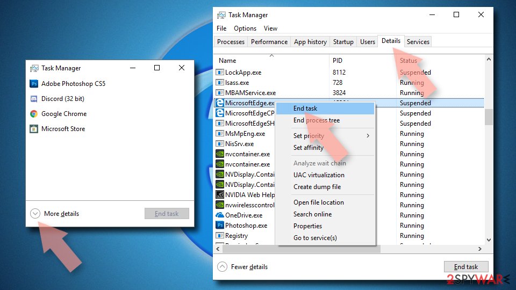Screen dimensions: 516x290
Task: Select the OneDrive.exe row name
Action: coord(244,215)
